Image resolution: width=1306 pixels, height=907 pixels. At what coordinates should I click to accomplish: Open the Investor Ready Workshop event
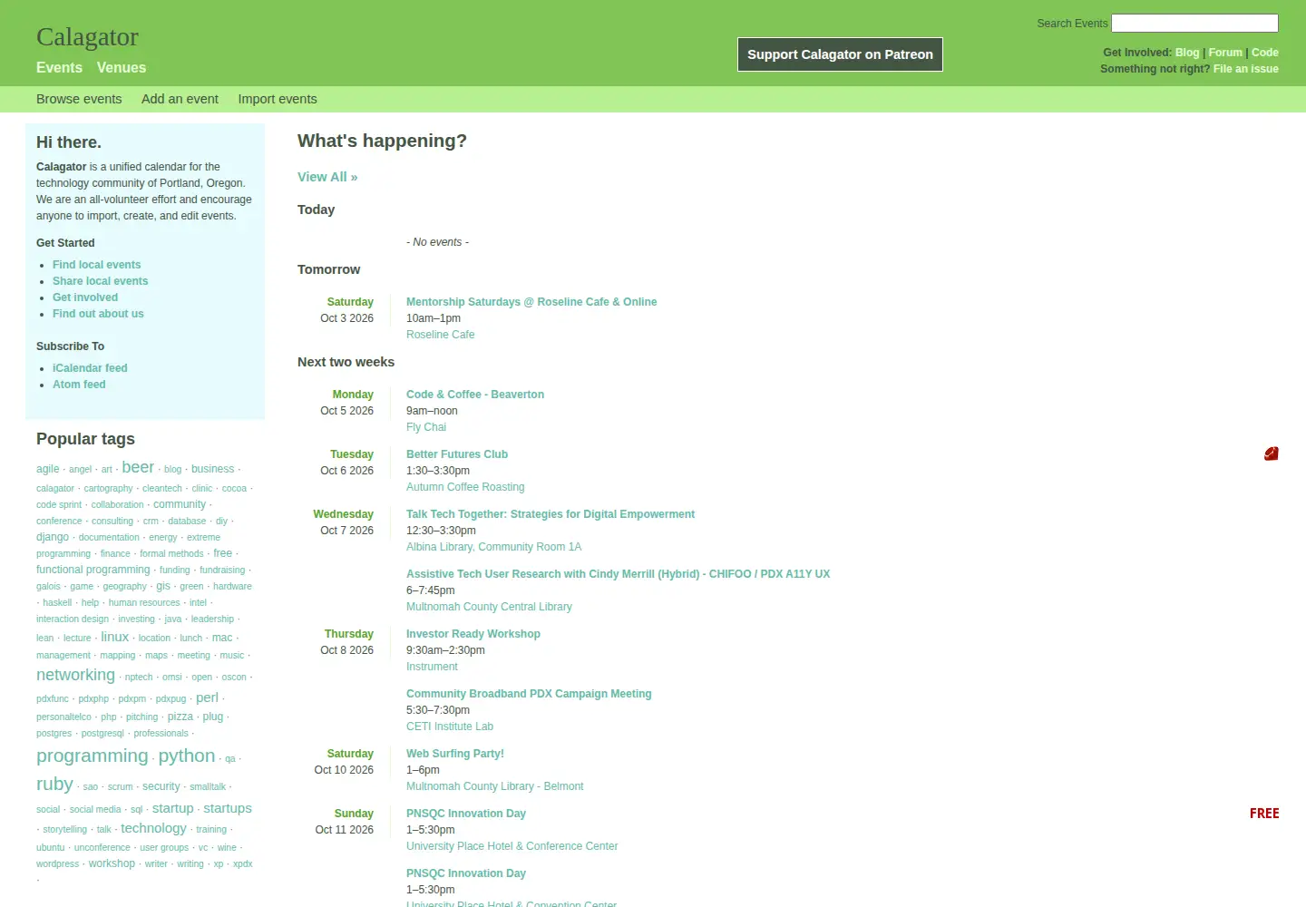473,634
